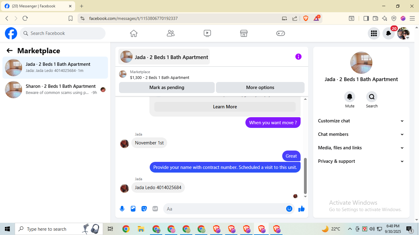The width and height of the screenshot is (419, 235).
Task: Open the Brave Wallet icon
Action: (375, 18)
